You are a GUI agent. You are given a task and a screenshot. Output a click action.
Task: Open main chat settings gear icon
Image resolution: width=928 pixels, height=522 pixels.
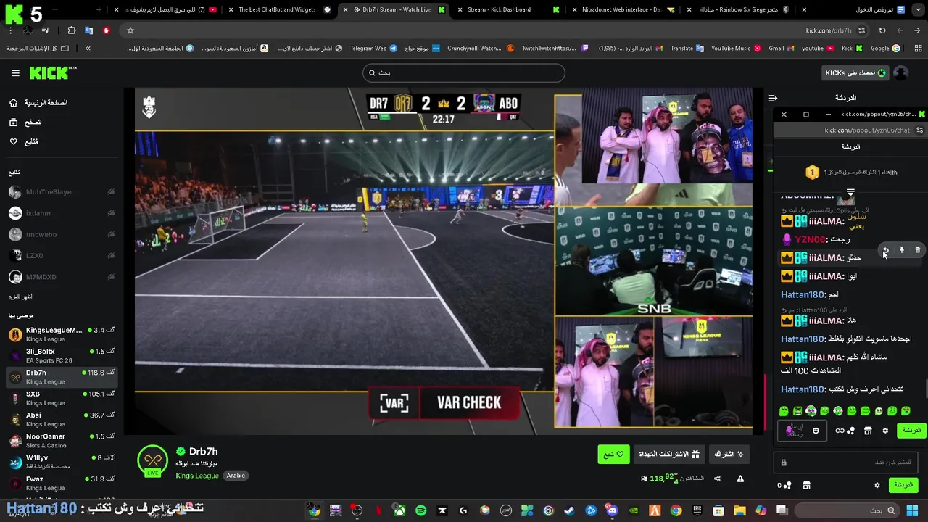coord(877,485)
